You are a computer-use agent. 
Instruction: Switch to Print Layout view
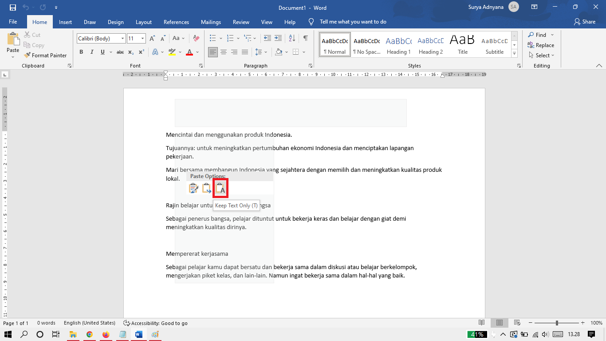[x=500, y=323]
